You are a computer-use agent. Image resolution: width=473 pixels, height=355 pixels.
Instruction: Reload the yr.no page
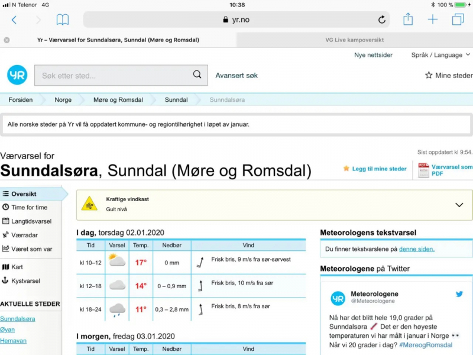(382, 20)
